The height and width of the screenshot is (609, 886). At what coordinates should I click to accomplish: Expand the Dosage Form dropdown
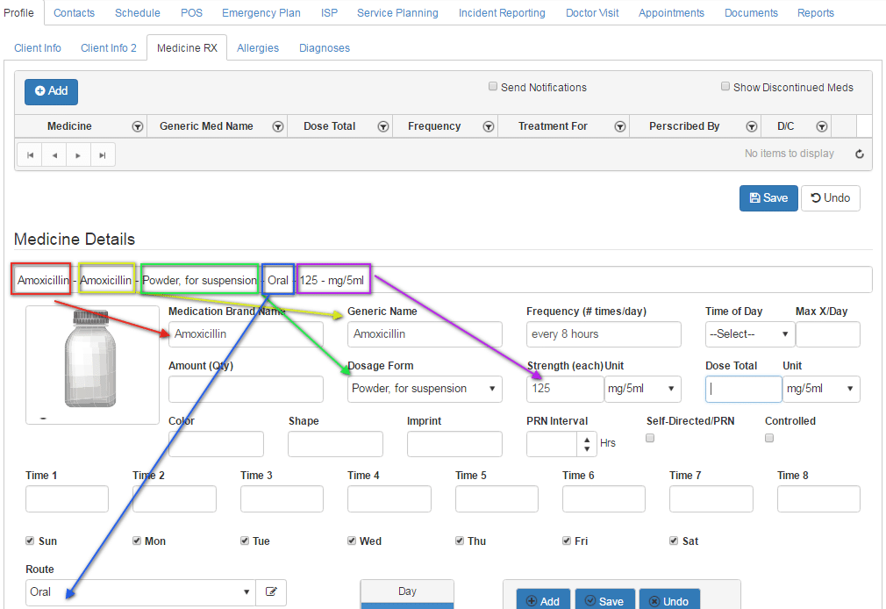(425, 389)
